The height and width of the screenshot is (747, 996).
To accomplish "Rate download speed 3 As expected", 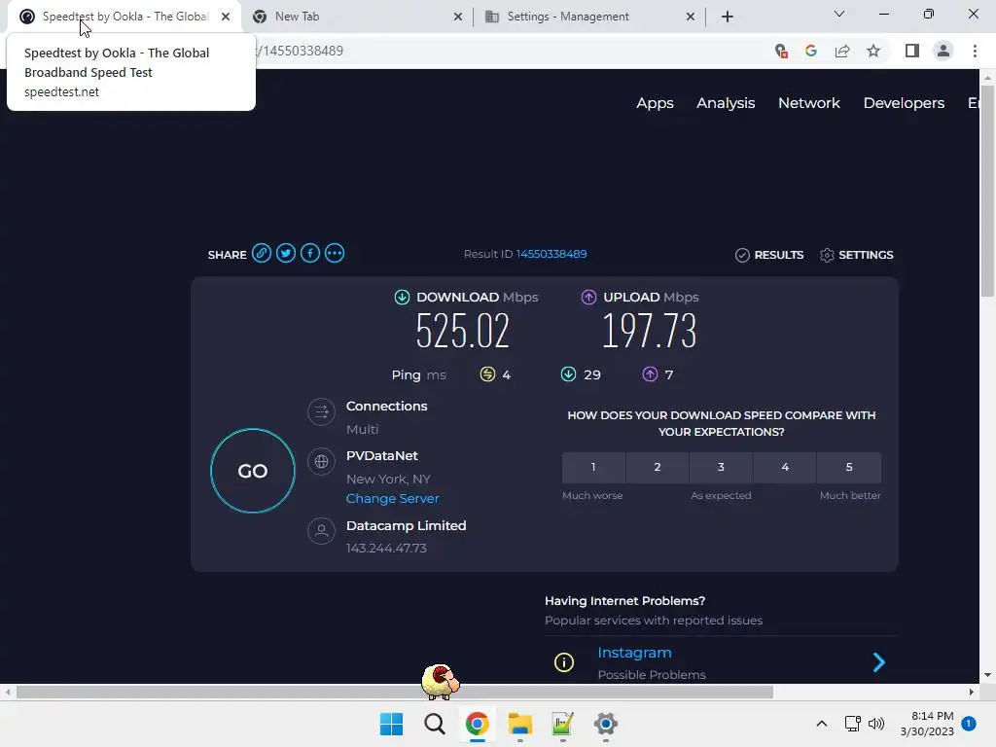I will pos(721,467).
